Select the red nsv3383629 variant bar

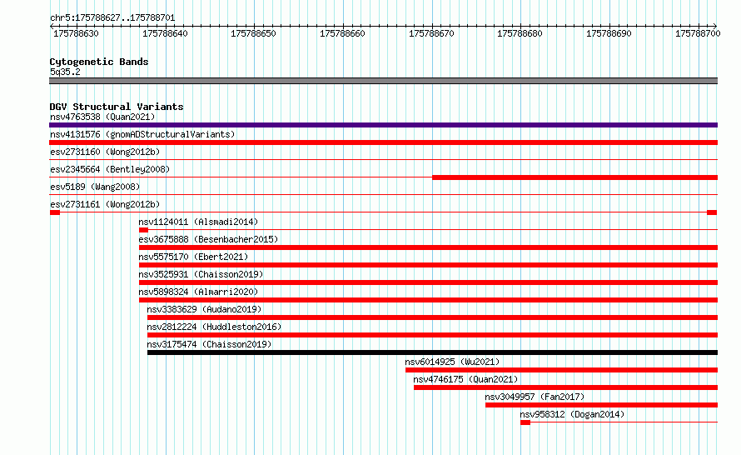click(432, 317)
